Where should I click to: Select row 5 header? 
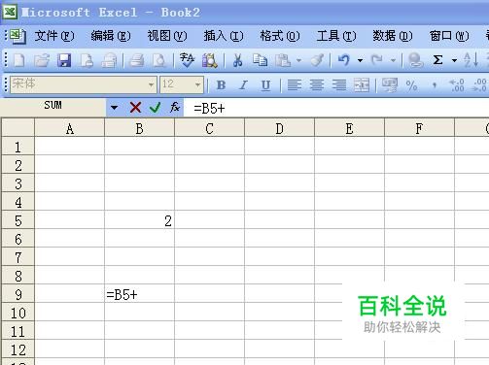pos(18,220)
